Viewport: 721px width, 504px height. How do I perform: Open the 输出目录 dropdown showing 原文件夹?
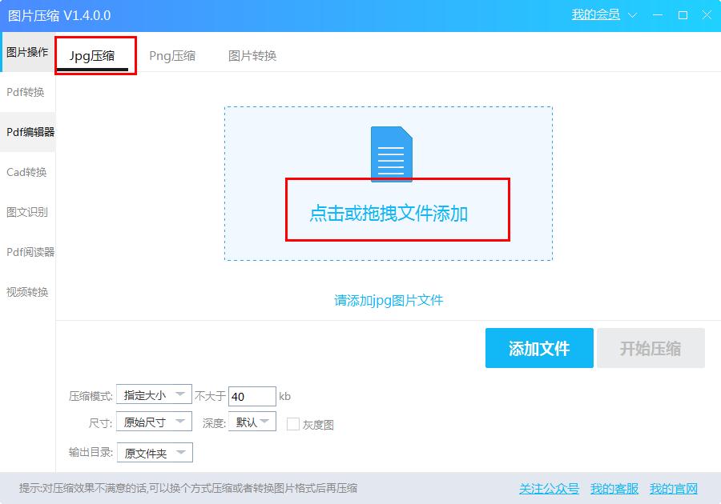[x=154, y=452]
